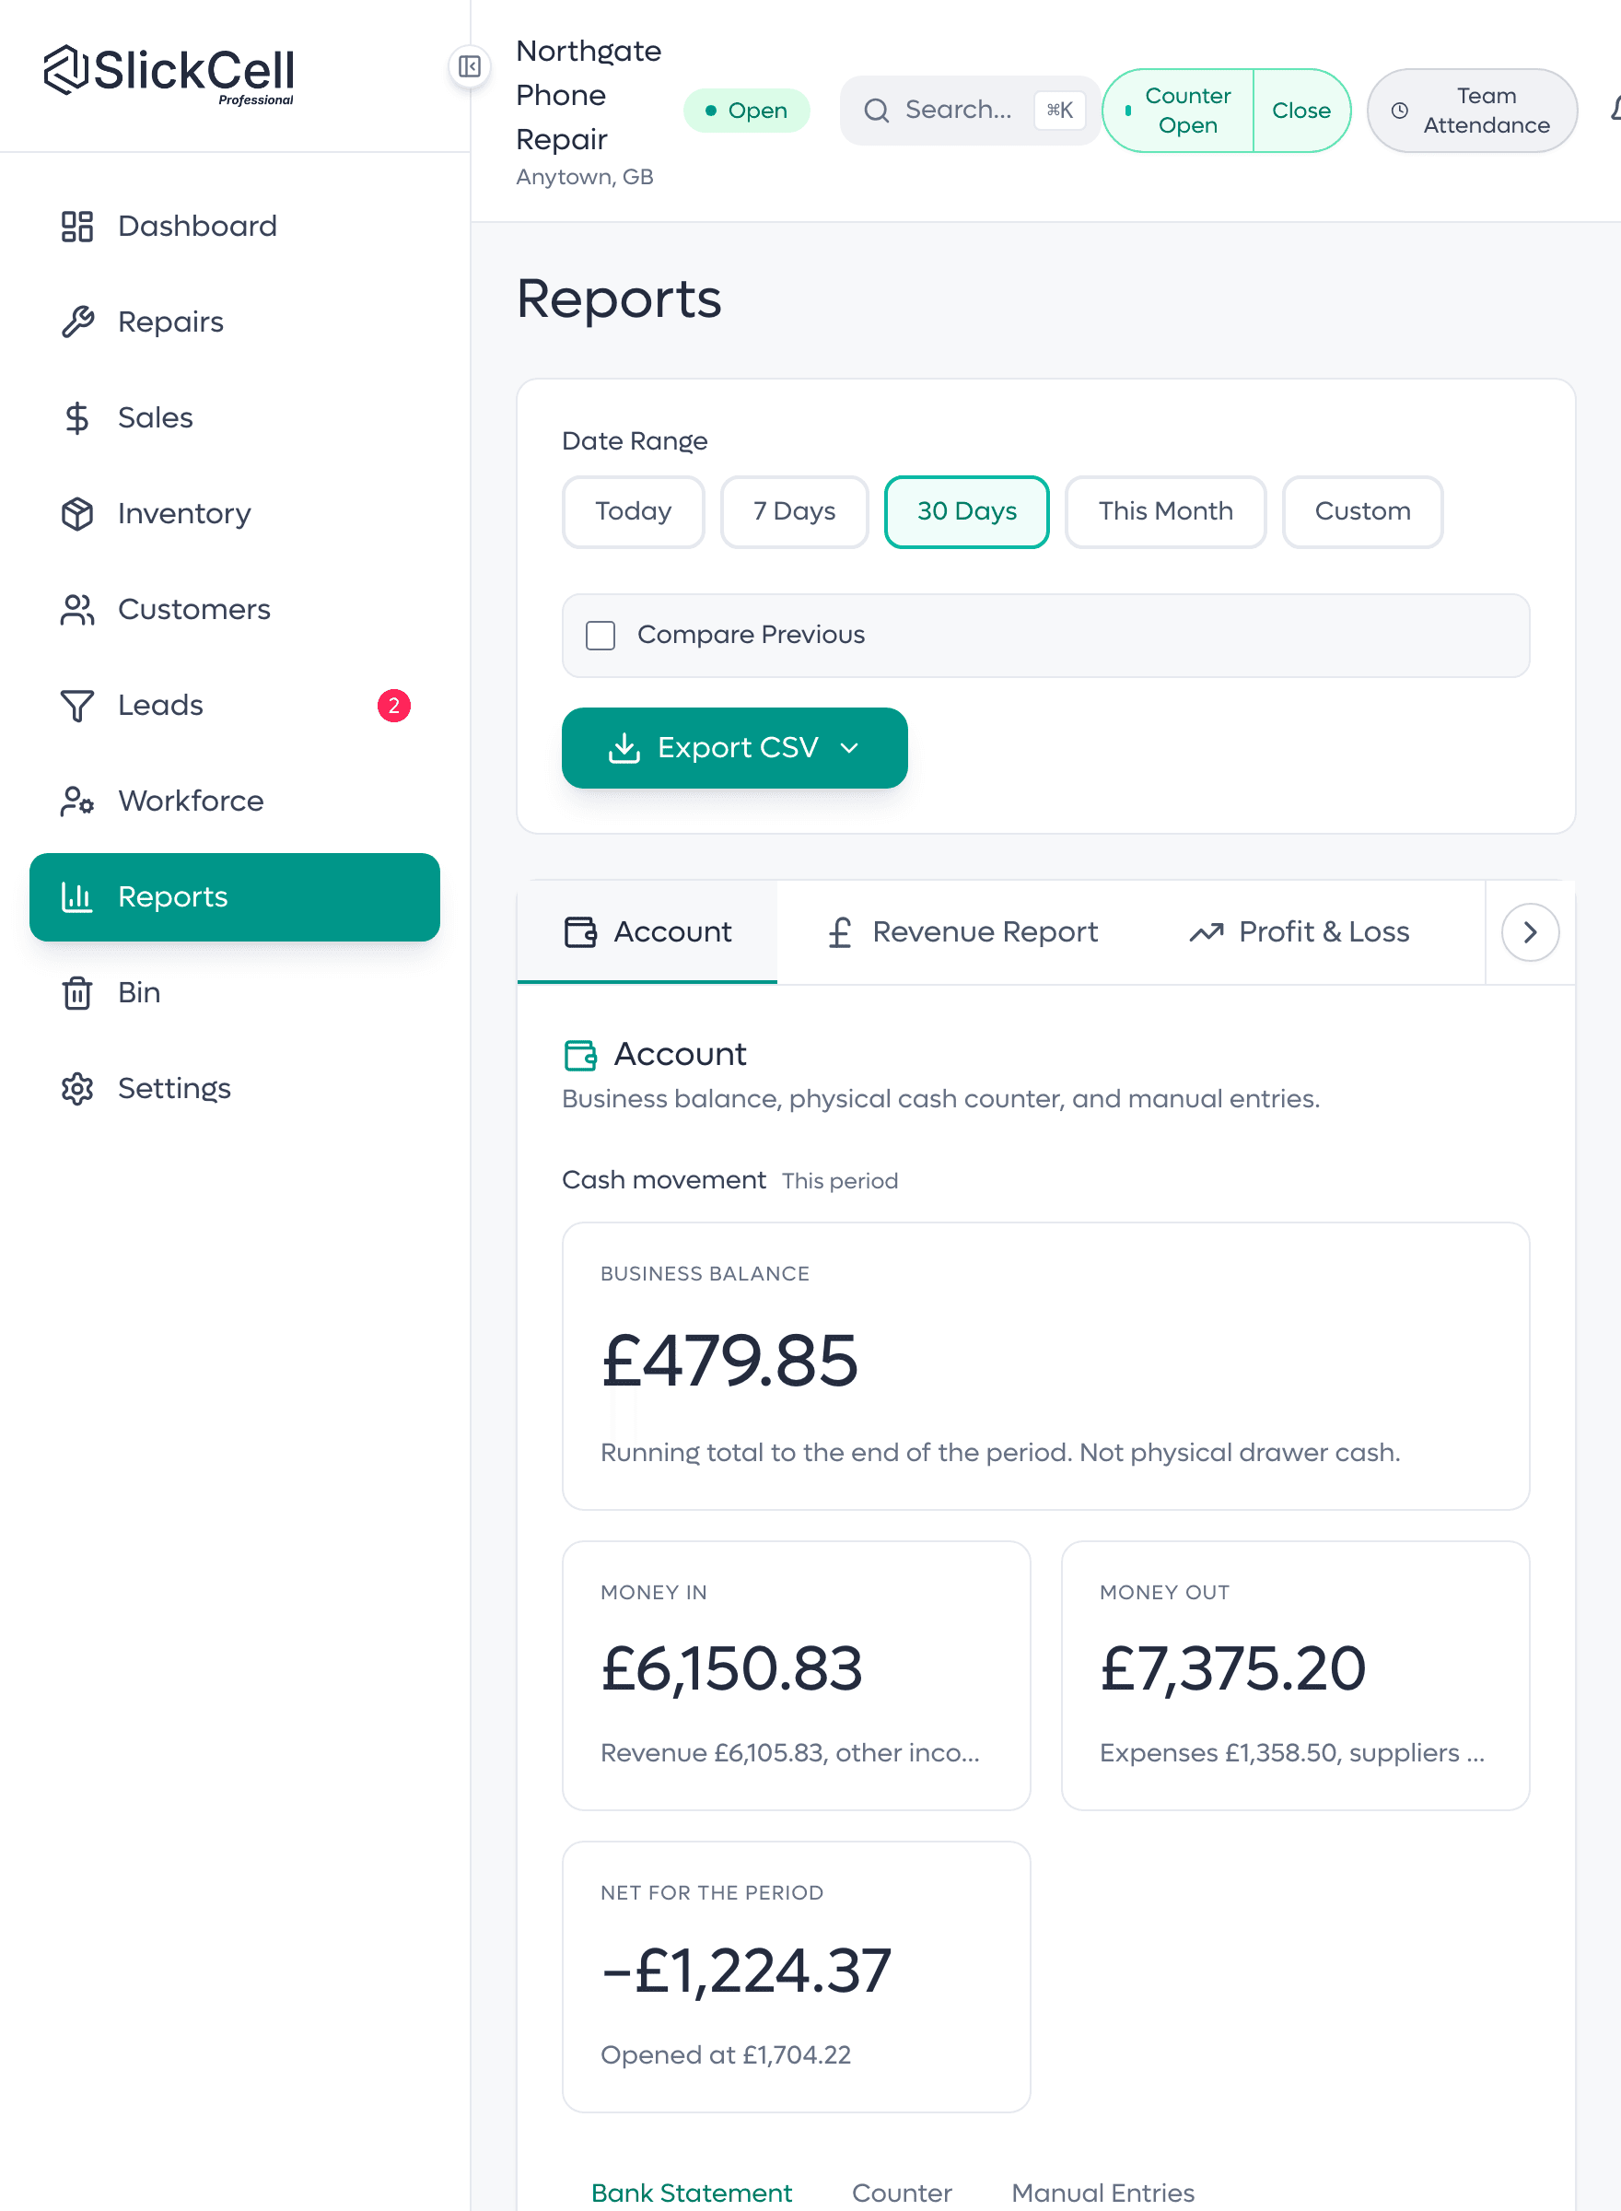Image resolution: width=1621 pixels, height=2211 pixels.
Task: Collapse the sidebar panel icon
Action: (x=469, y=66)
